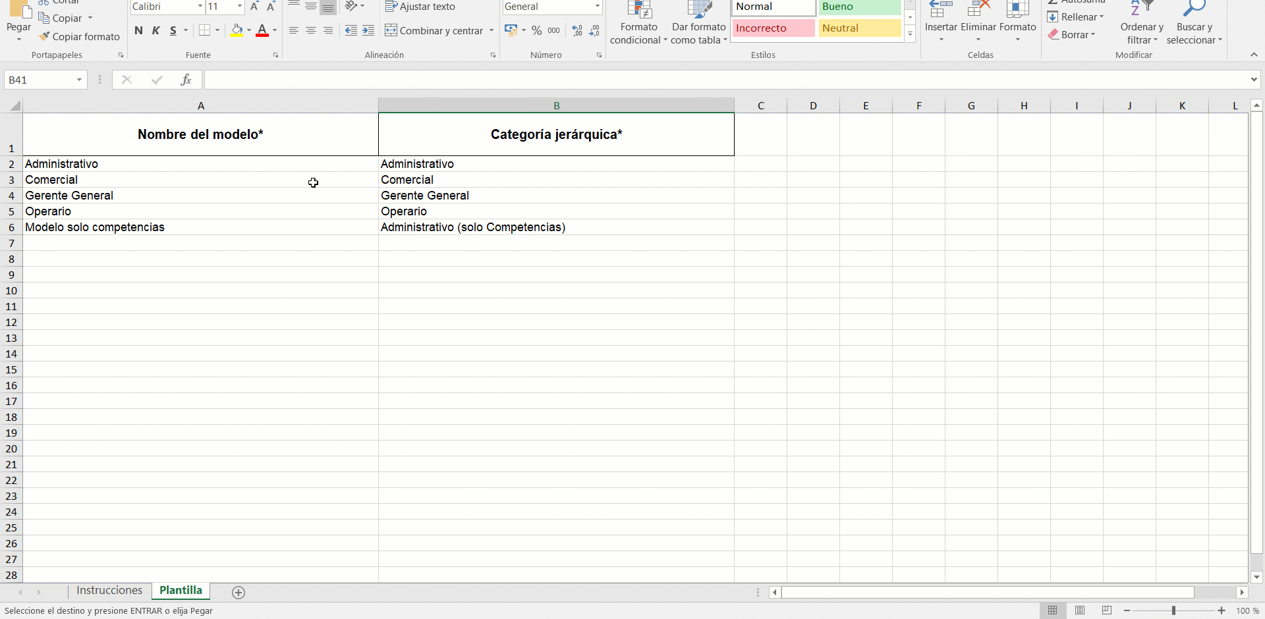This screenshot has height=619, width=1265.
Task: Increase font size icon
Action: (x=254, y=7)
